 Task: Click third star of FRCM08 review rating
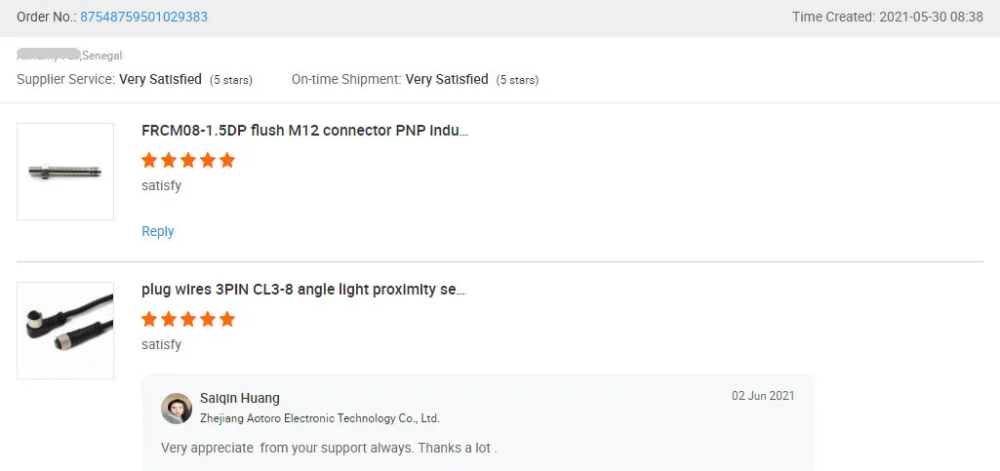(188, 160)
